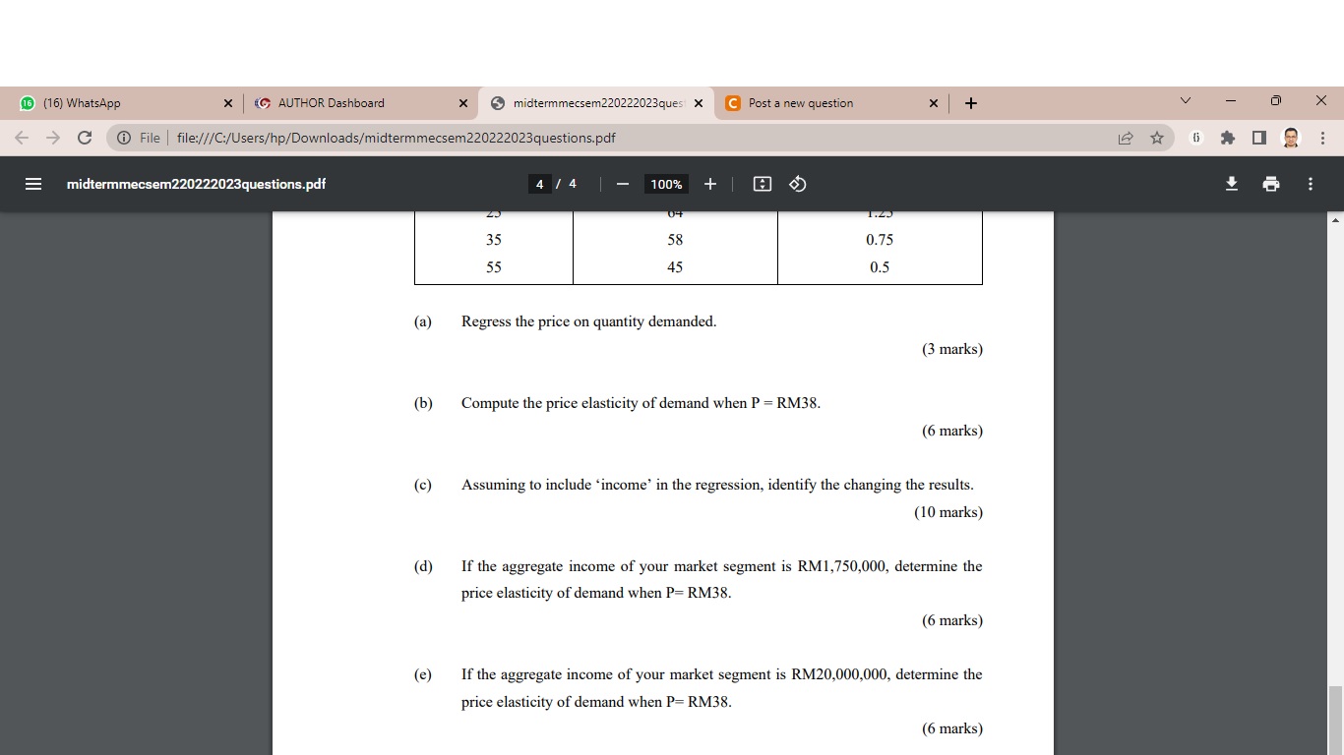Click the browser profile avatar
This screenshot has height=755, width=1344.
click(x=1289, y=138)
